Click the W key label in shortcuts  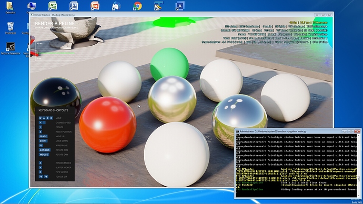(x=41, y=118)
